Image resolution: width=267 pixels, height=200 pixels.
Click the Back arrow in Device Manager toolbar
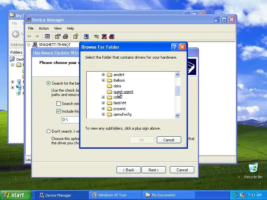(x=29, y=36)
